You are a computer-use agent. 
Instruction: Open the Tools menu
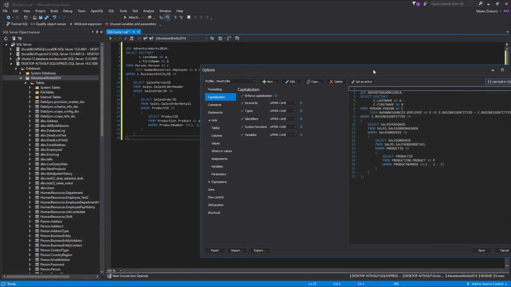tap(123, 11)
